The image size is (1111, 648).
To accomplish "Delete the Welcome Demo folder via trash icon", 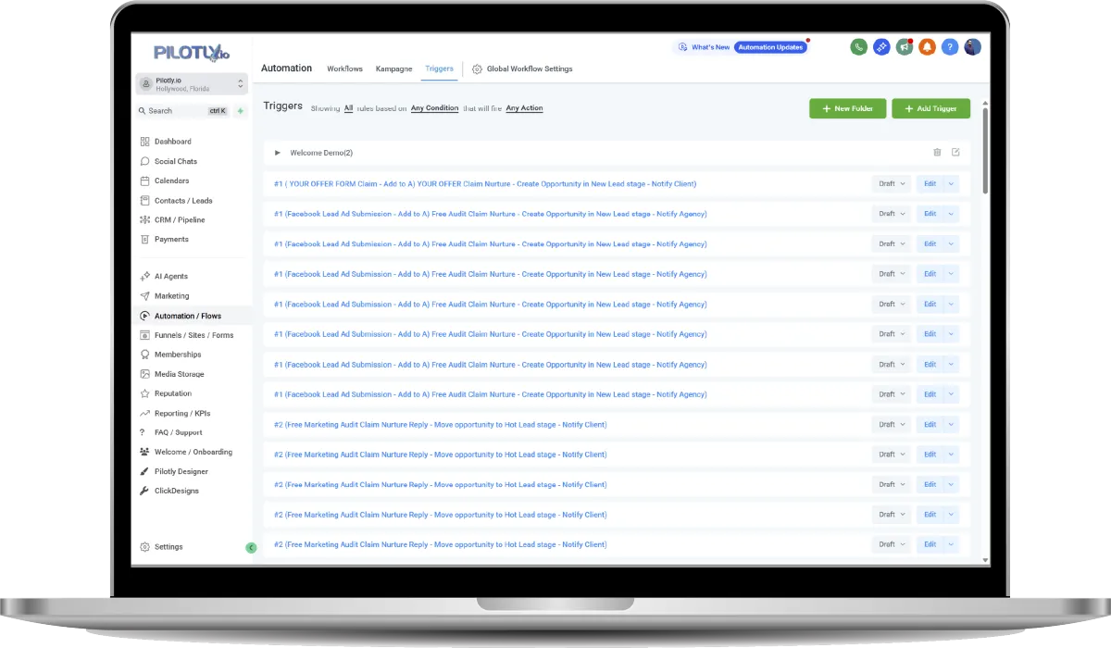I will pos(937,153).
